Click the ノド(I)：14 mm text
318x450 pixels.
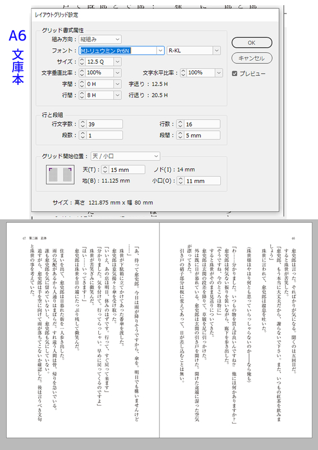[174, 170]
